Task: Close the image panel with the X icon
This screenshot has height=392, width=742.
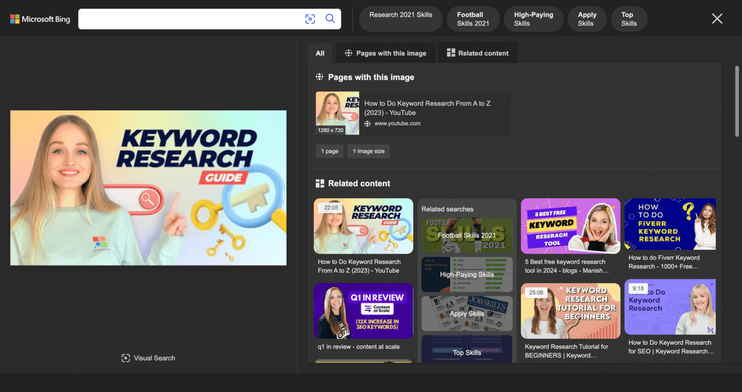Action: click(x=717, y=19)
